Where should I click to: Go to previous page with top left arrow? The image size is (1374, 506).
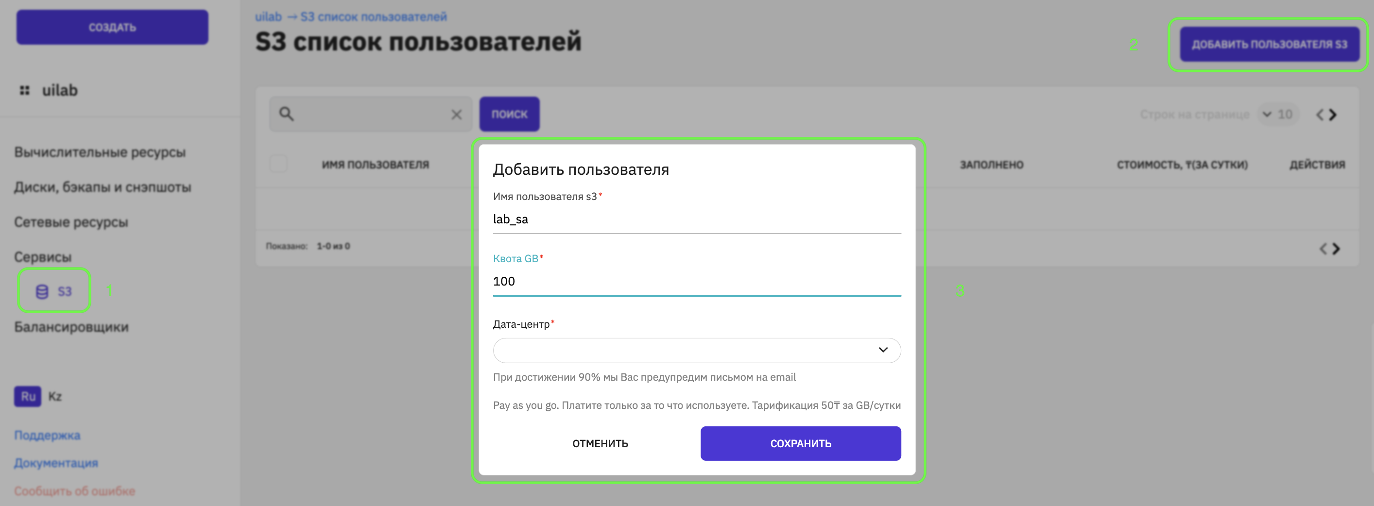1320,115
